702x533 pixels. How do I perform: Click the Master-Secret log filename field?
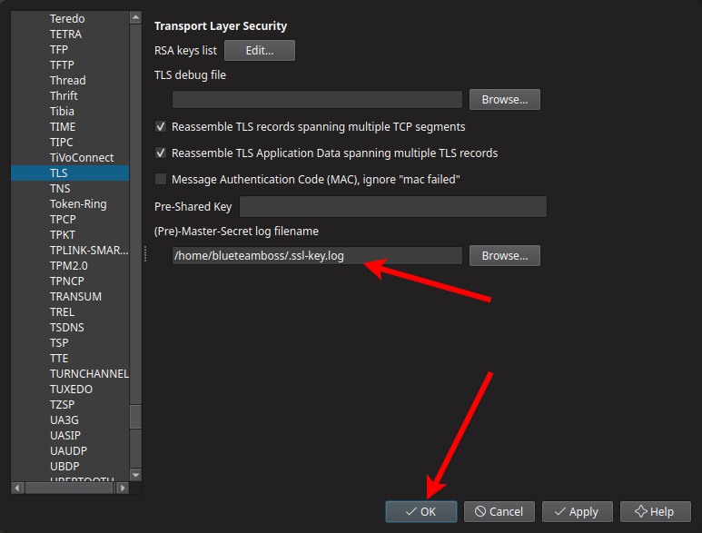(x=317, y=256)
